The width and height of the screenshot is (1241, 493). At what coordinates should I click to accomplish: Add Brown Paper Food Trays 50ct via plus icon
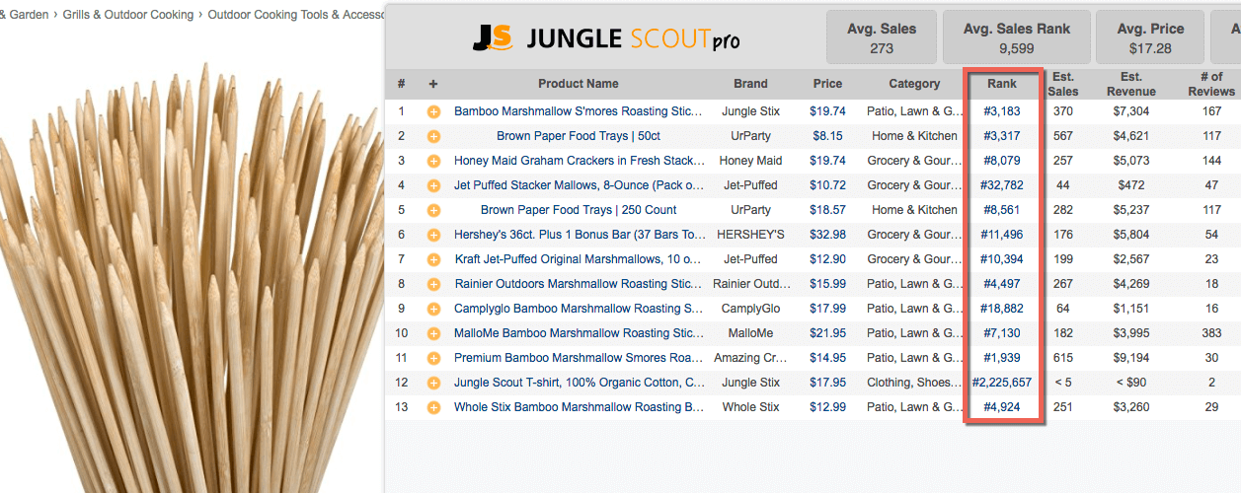tap(433, 136)
